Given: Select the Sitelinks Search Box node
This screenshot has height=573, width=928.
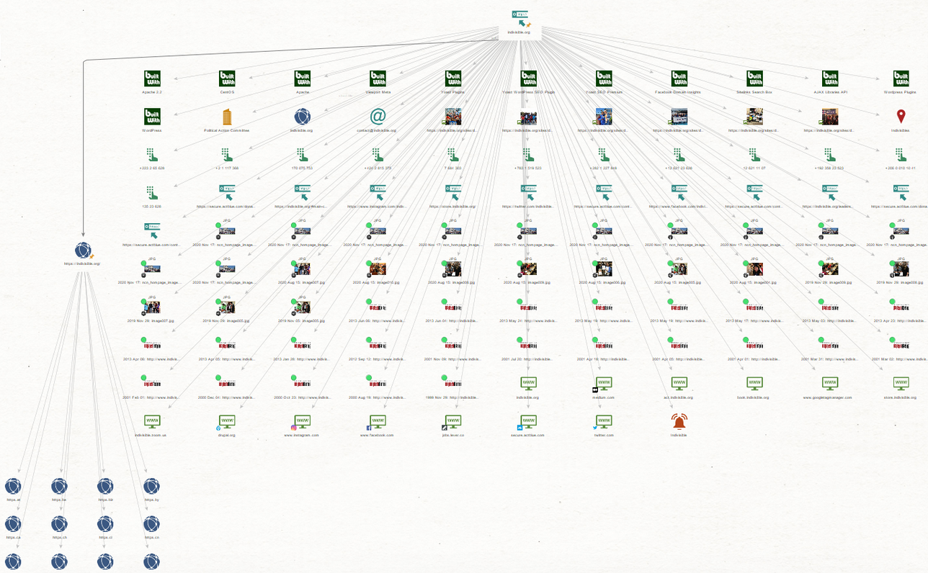Looking at the screenshot, I should click(754, 78).
